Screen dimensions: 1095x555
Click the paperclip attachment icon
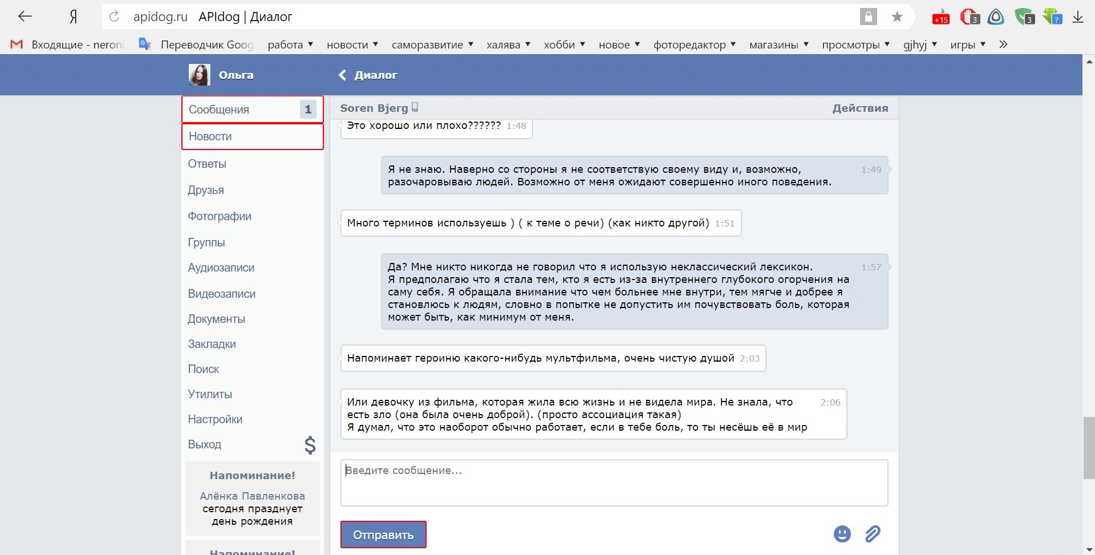[873, 534]
